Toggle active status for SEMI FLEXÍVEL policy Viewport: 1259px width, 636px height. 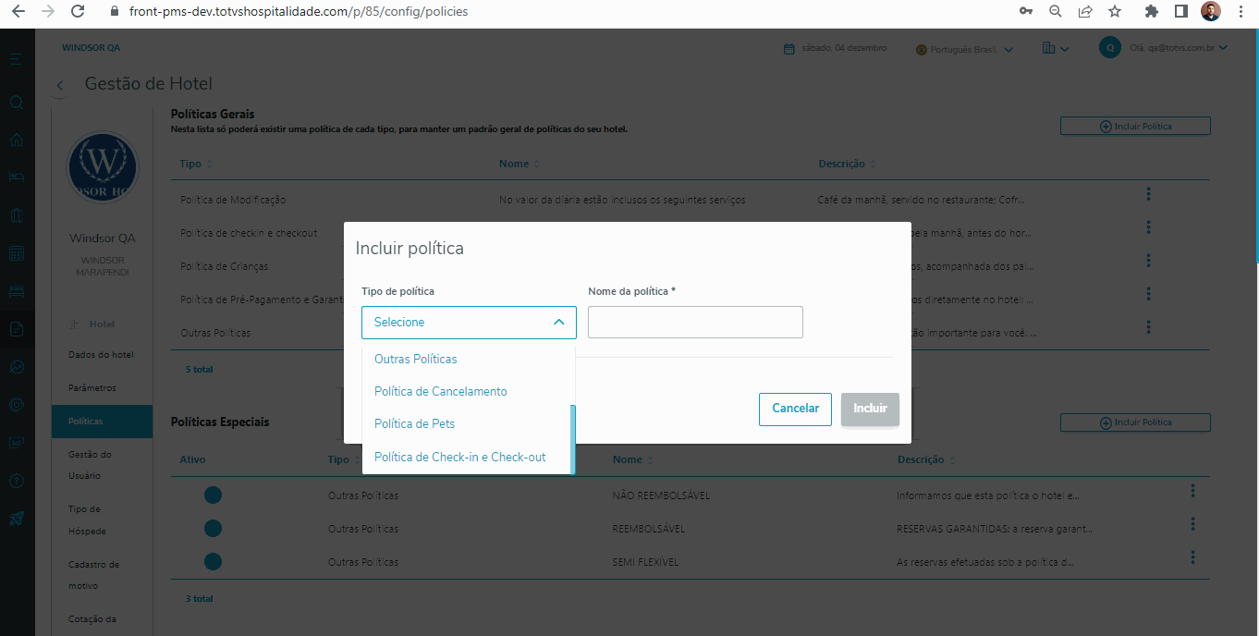213,561
